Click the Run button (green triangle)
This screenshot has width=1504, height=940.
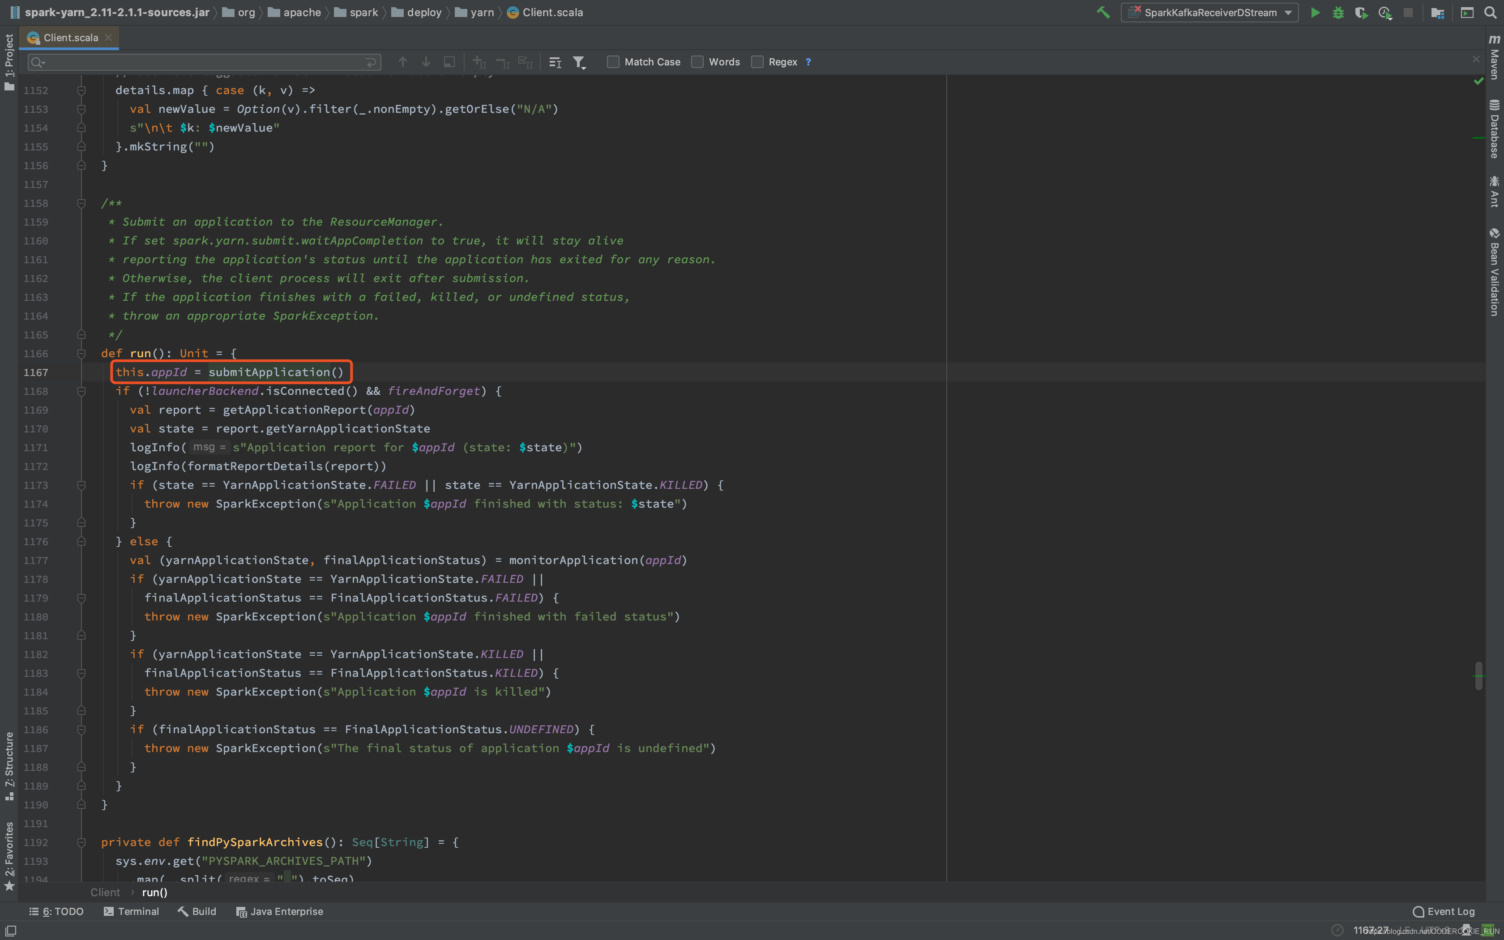click(1315, 12)
